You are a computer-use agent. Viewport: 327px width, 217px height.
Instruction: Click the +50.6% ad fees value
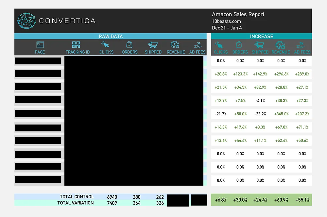302,141
